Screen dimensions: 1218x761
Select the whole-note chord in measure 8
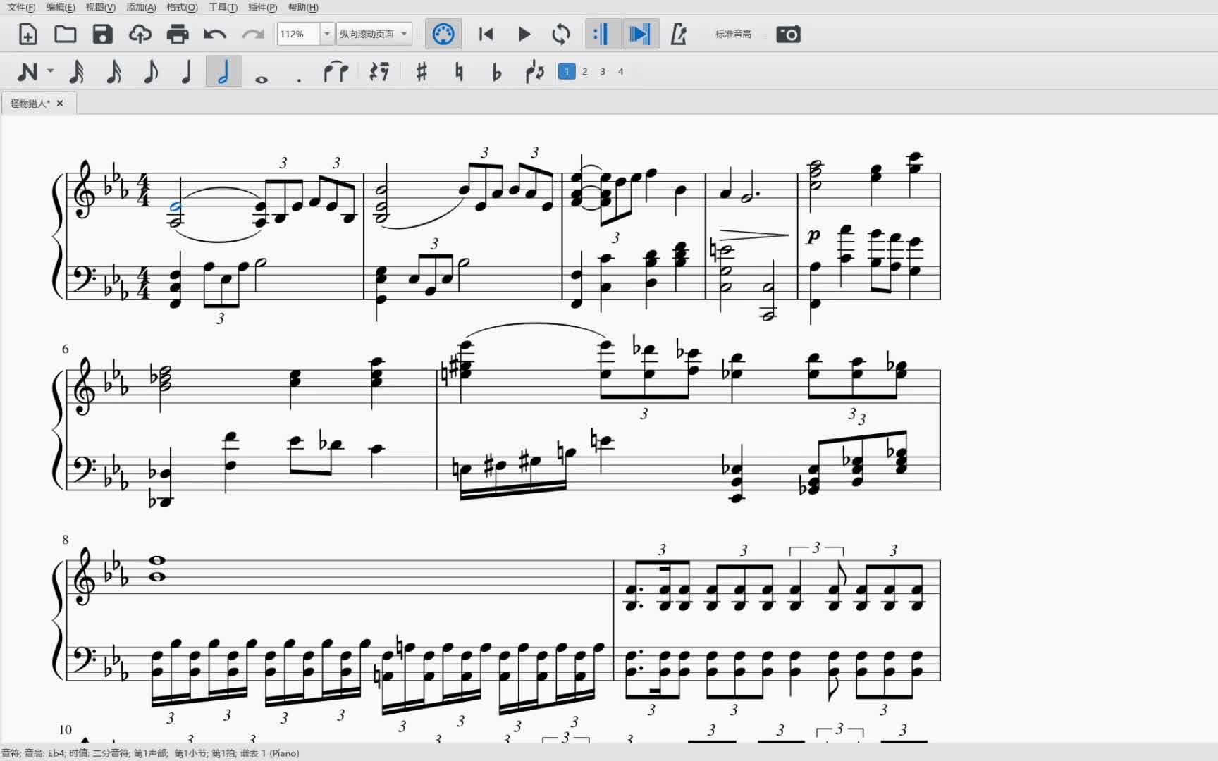pyautogui.click(x=156, y=569)
